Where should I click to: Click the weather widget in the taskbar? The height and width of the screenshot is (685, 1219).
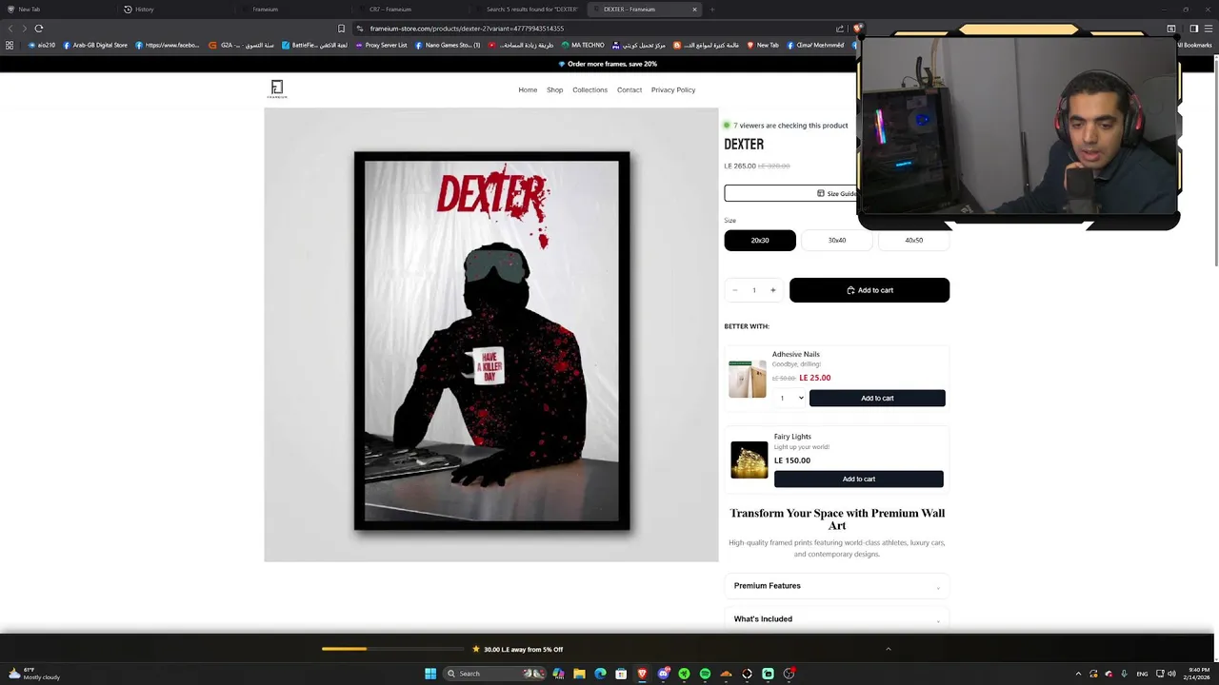tap(35, 674)
